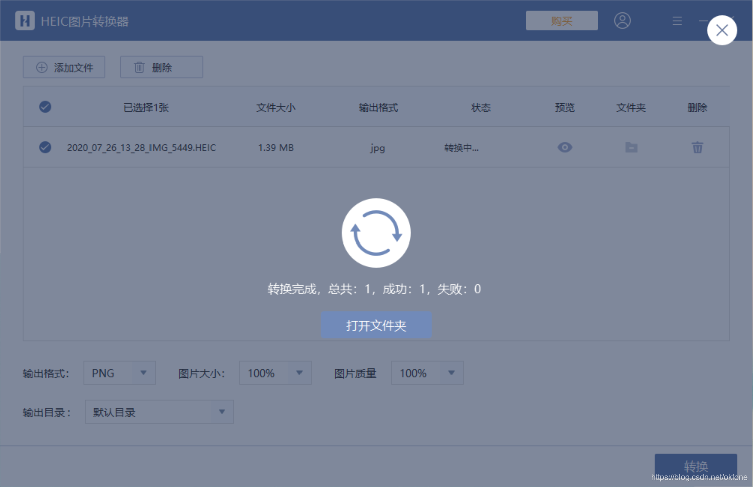Image resolution: width=753 pixels, height=487 pixels.
Task: Close the overlay with the round X button
Action: 722,30
